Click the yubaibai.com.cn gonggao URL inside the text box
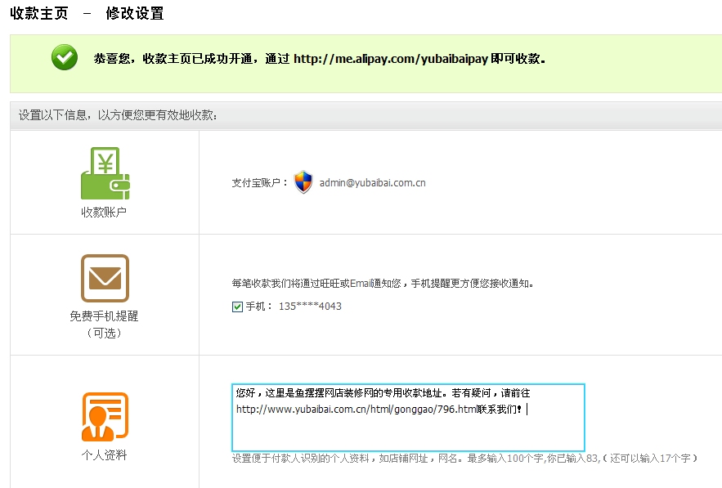This screenshot has width=722, height=488. tap(357, 410)
